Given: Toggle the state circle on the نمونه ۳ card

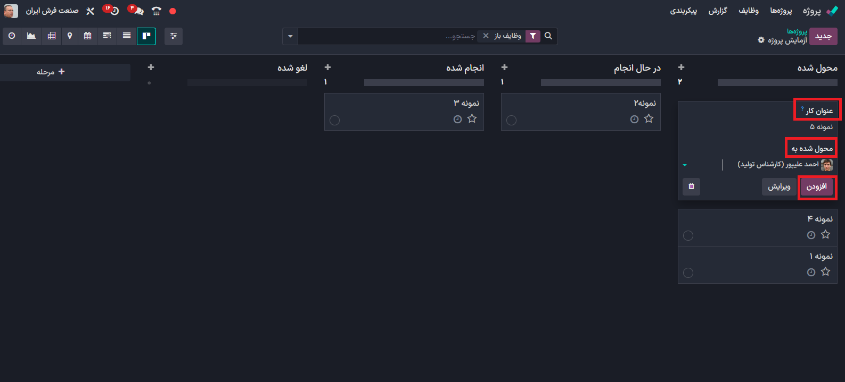Looking at the screenshot, I should (x=334, y=120).
